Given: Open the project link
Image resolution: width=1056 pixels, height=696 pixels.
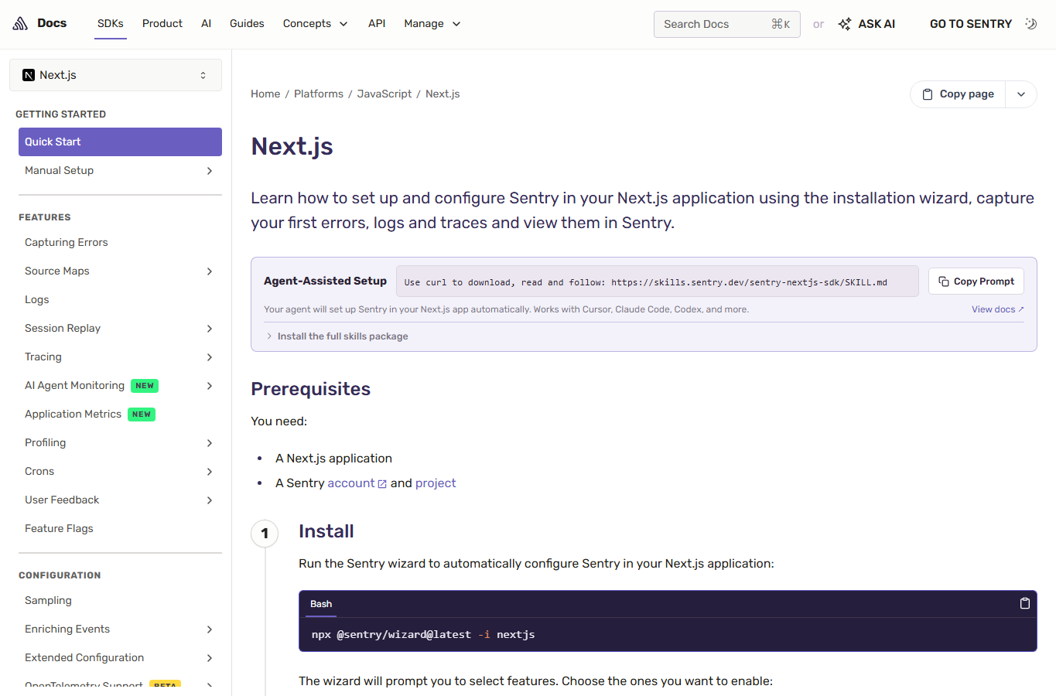Looking at the screenshot, I should 436,483.
